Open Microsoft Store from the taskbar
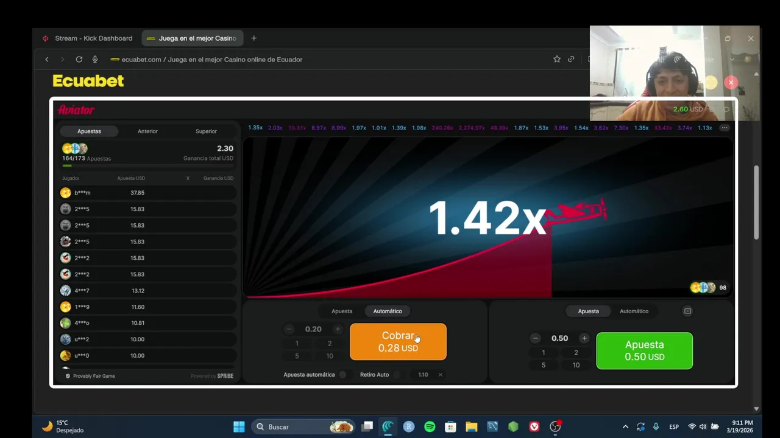 point(450,426)
